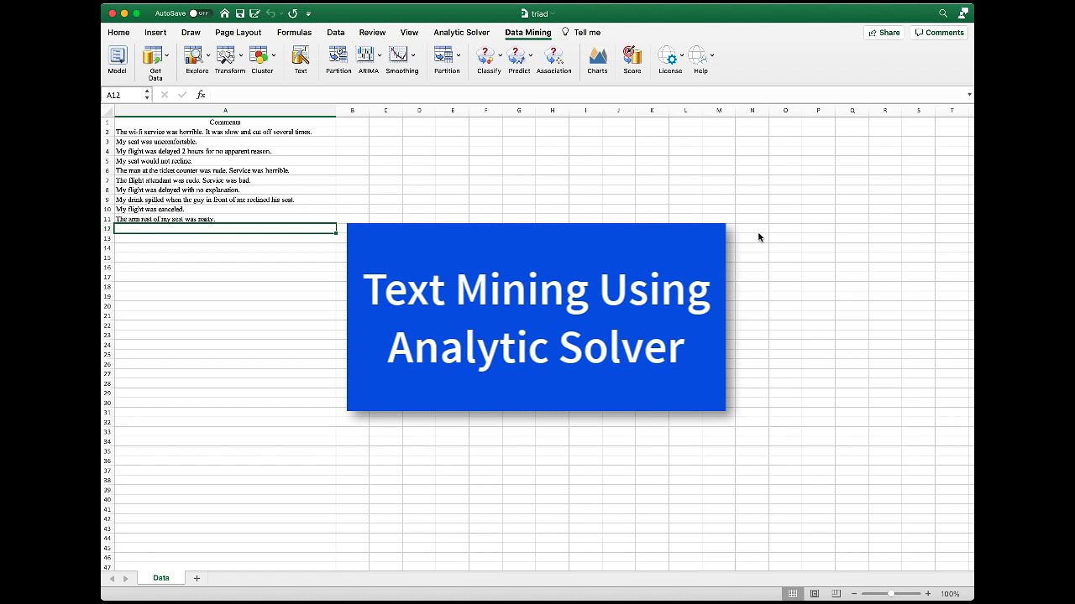
Task: Click the ARIMA icon
Action: (366, 56)
